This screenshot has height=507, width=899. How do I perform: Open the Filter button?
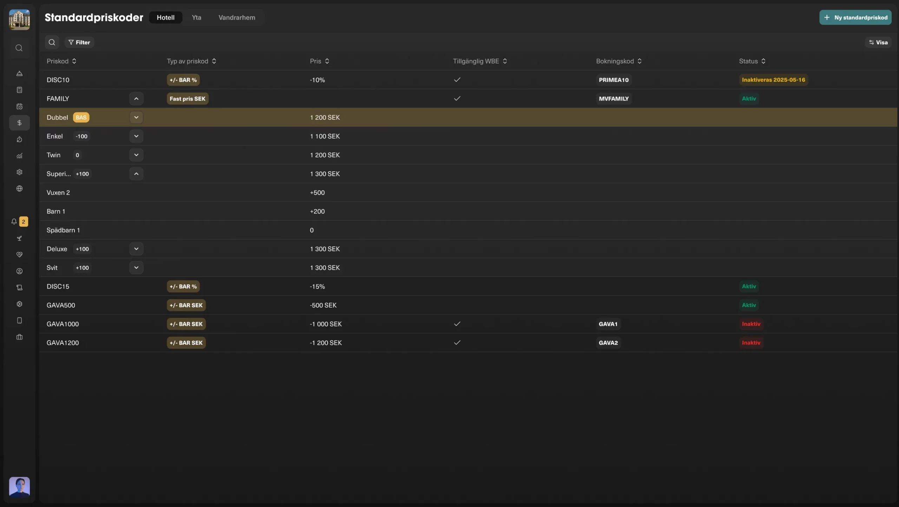(x=79, y=42)
